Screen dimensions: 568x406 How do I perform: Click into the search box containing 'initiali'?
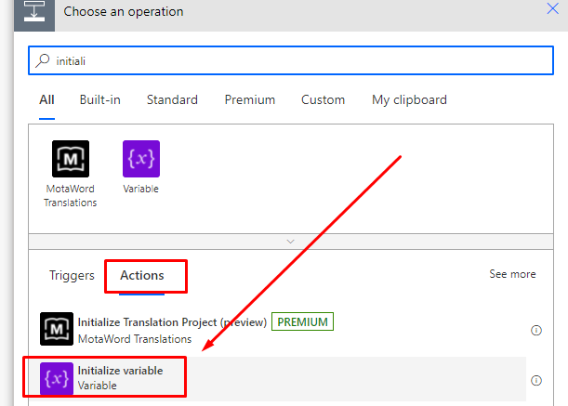point(297,60)
